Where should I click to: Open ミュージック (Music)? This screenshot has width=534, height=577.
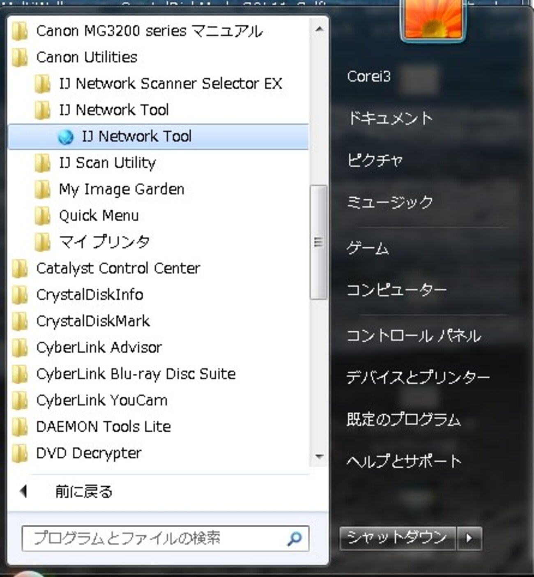point(390,202)
